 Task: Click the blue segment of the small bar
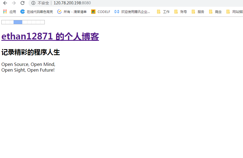click(x=18, y=22)
